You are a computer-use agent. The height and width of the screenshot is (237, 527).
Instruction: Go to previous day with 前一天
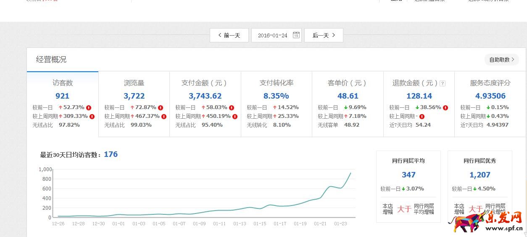point(229,35)
